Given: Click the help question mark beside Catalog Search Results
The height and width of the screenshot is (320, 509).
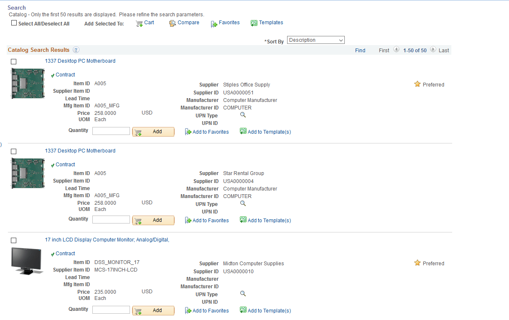Looking at the screenshot, I should [x=76, y=50].
